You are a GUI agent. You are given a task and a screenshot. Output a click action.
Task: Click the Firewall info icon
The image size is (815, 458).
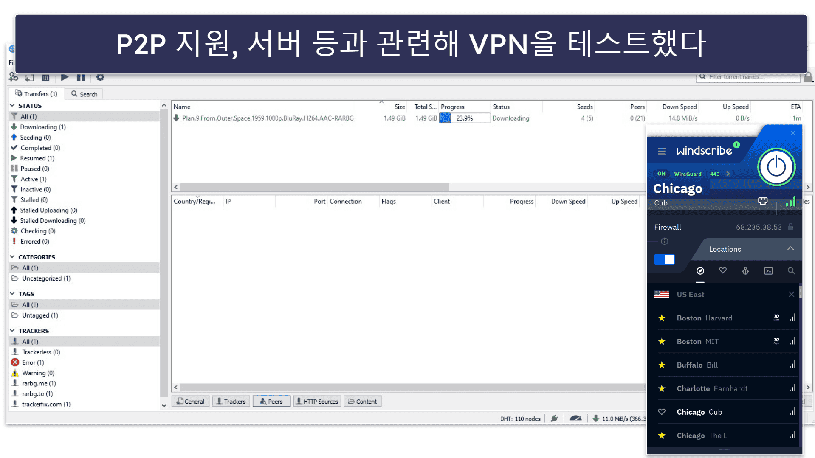point(665,241)
